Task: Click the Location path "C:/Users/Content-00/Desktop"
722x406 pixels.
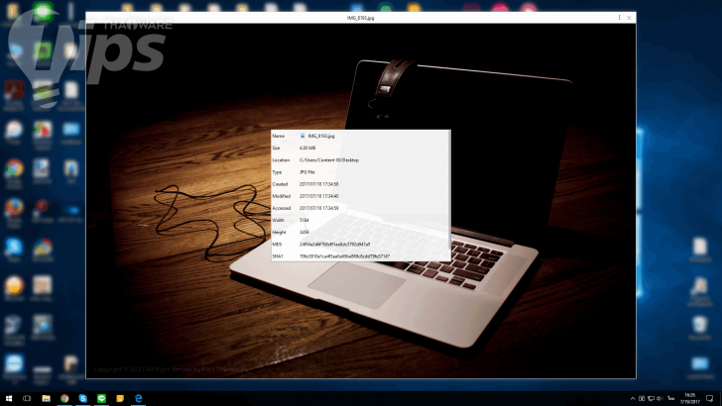Action: [x=329, y=160]
